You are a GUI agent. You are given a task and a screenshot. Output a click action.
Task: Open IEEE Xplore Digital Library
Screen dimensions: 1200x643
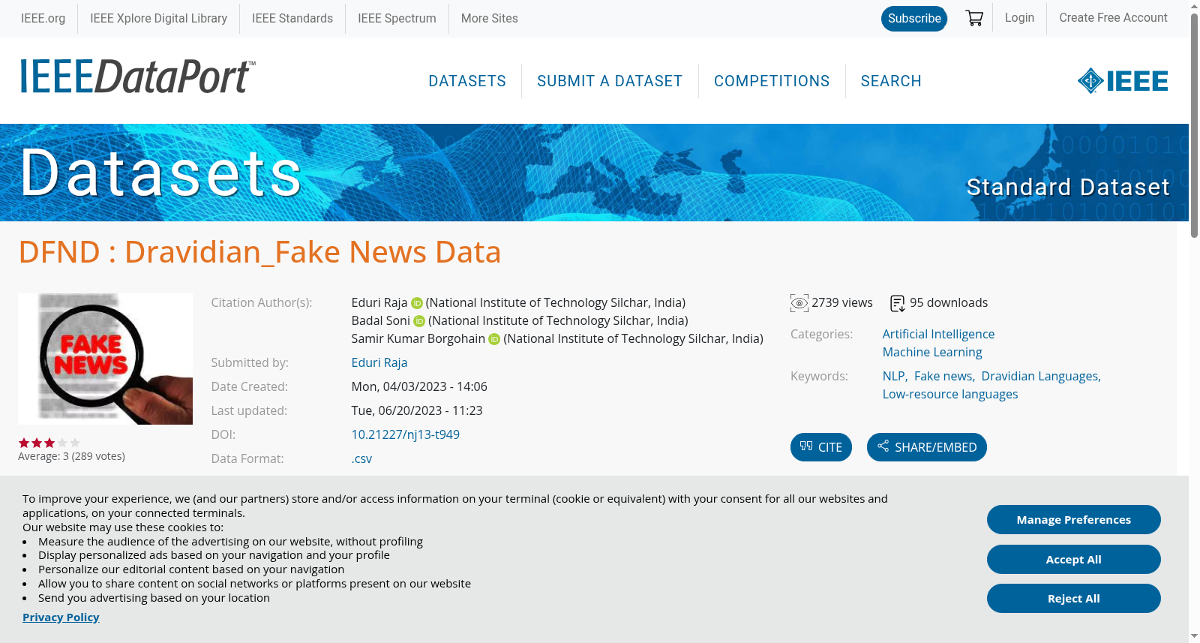pyautogui.click(x=158, y=18)
